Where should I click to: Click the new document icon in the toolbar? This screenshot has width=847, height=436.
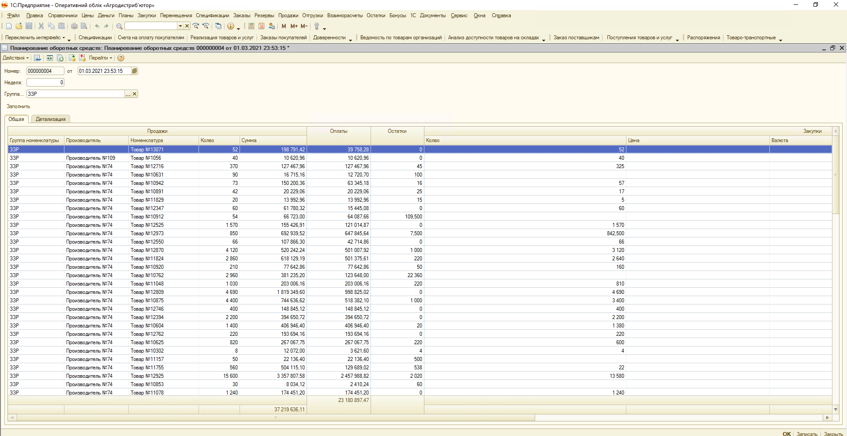point(8,26)
